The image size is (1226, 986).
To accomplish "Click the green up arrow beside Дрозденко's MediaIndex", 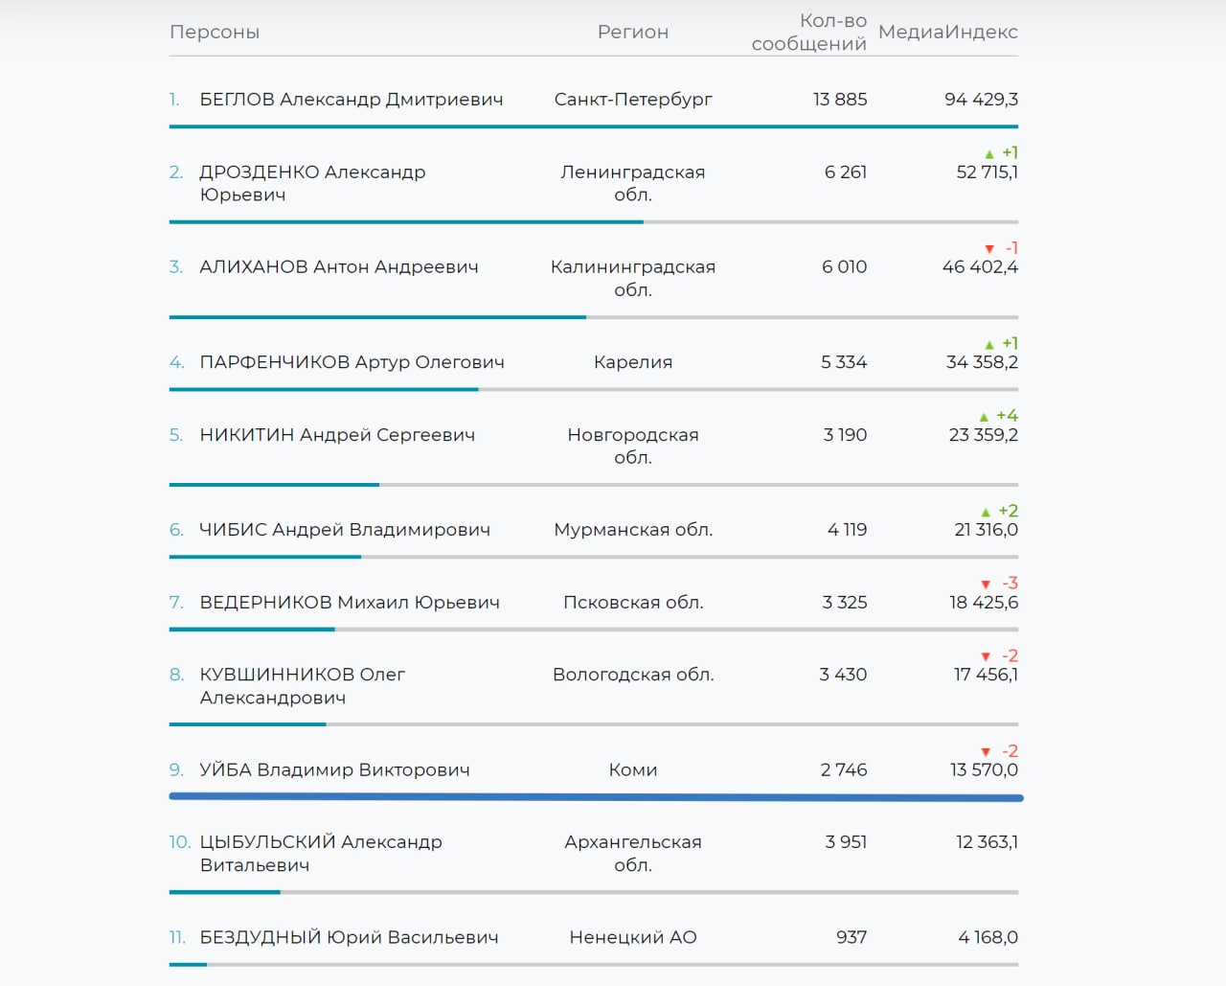I will pyautogui.click(x=989, y=154).
